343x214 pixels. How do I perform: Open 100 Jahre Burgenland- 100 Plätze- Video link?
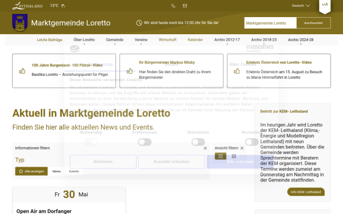click(67, 65)
